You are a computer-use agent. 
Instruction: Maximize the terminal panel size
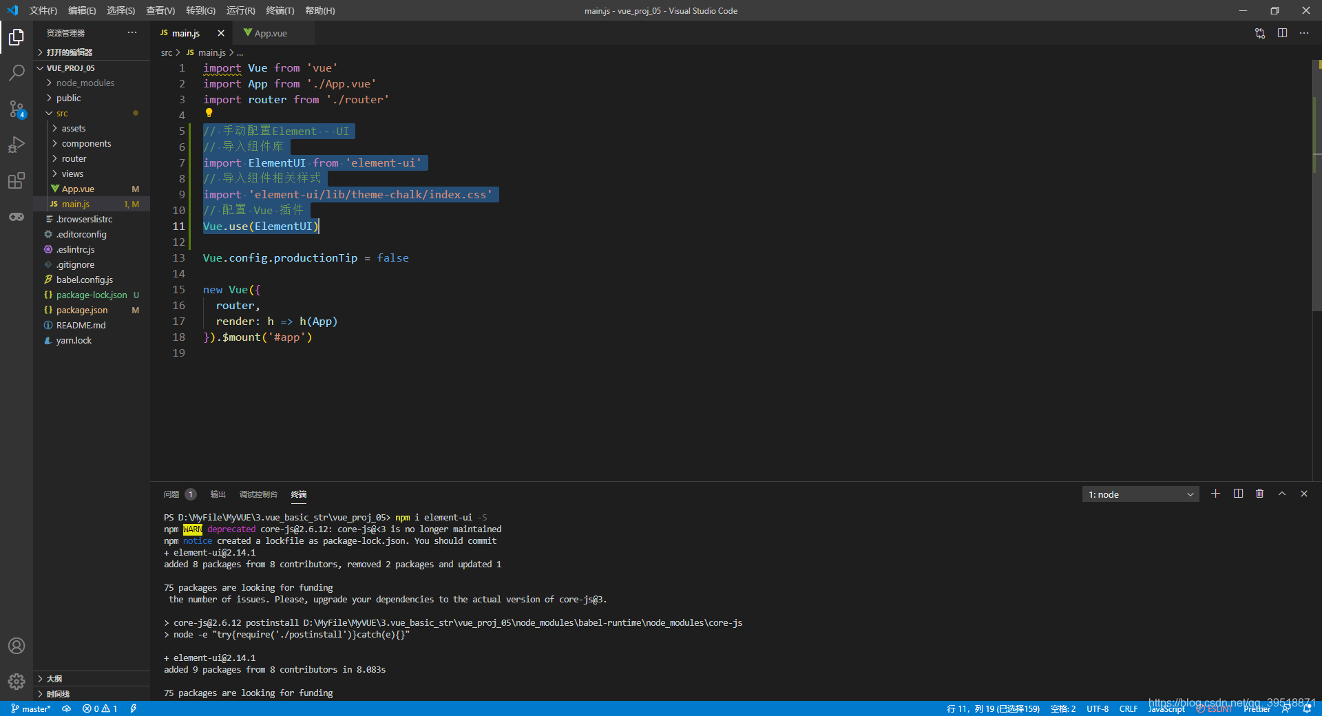(1282, 494)
